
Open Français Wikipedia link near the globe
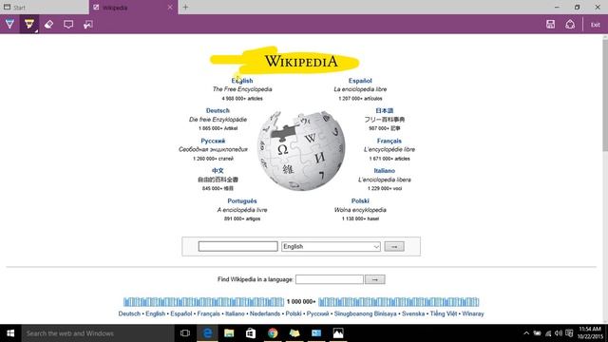click(389, 141)
